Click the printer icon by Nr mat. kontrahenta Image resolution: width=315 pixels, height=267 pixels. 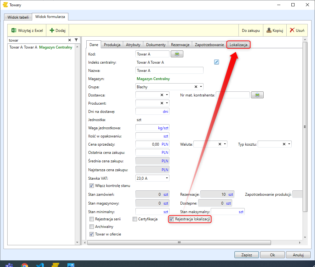(x=257, y=95)
